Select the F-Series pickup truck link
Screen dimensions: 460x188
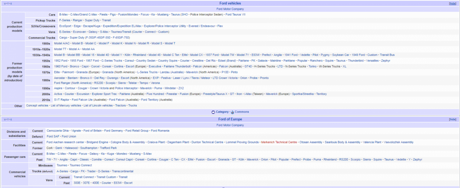coord(65,20)
